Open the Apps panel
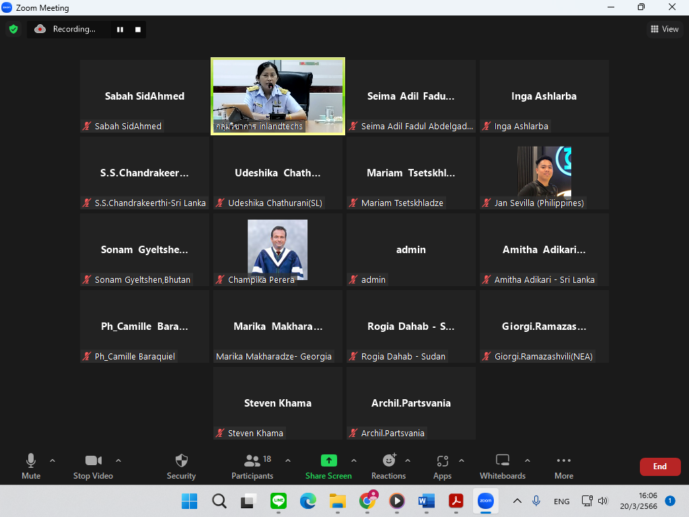This screenshot has height=517, width=689. point(443,467)
